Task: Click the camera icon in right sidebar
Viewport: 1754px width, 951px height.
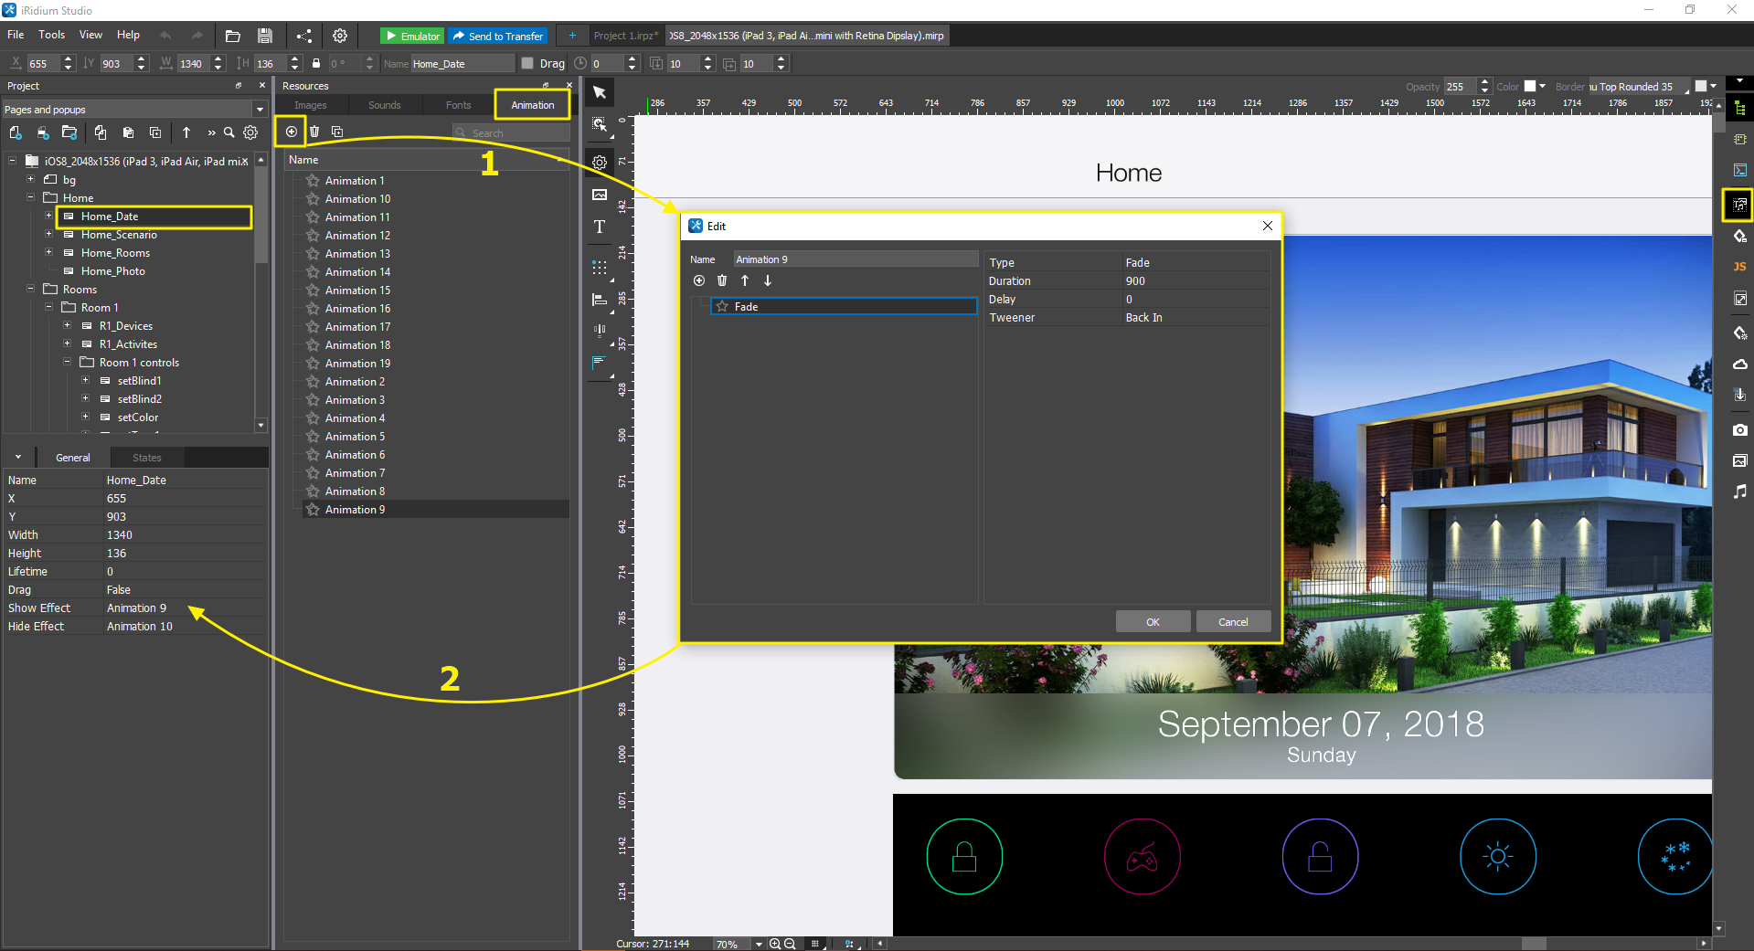Action: pos(1739,429)
